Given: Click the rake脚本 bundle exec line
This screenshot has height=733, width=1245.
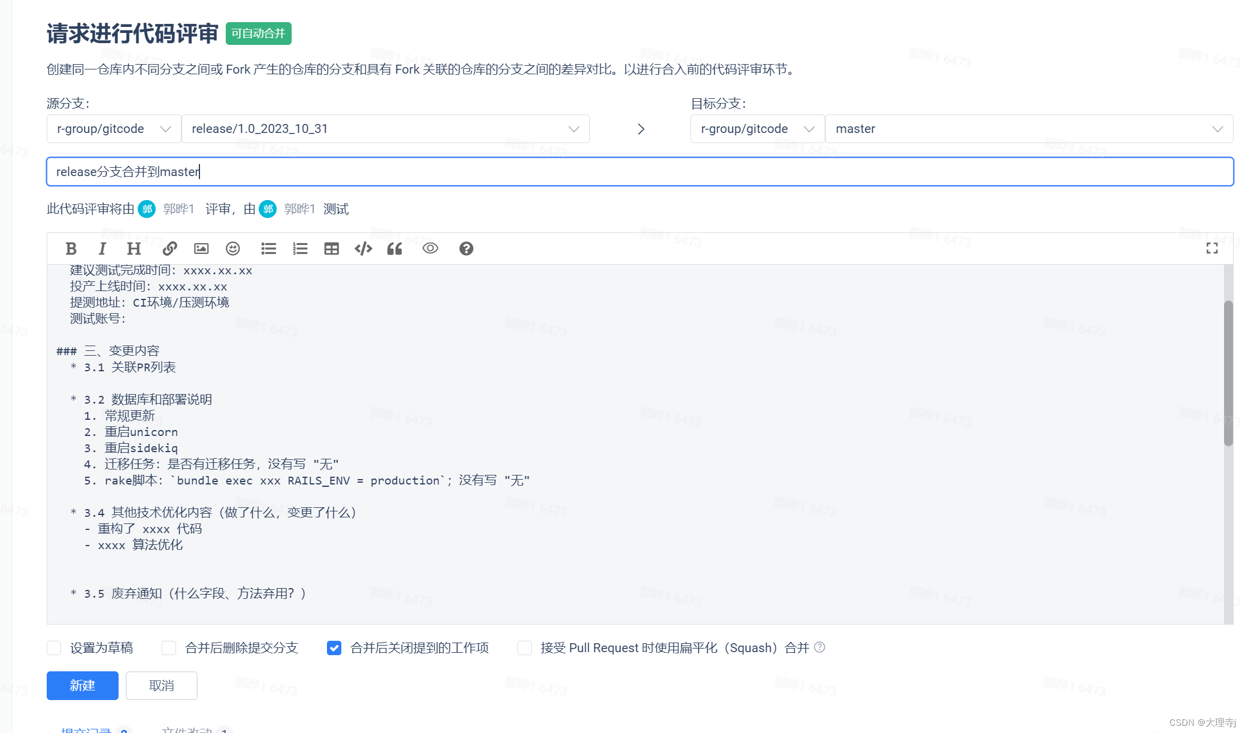Looking at the screenshot, I should click(307, 480).
